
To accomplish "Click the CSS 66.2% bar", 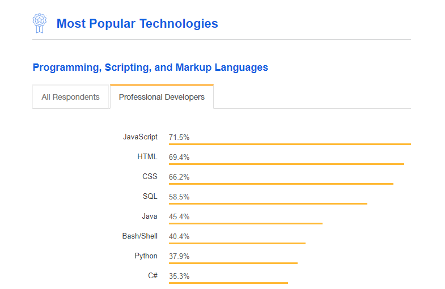I will pyautogui.click(x=281, y=184).
